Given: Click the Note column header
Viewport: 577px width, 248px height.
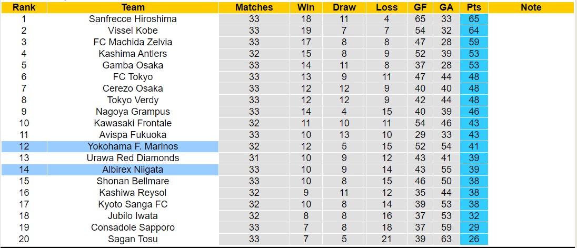Looking at the screenshot, I should (531, 7).
